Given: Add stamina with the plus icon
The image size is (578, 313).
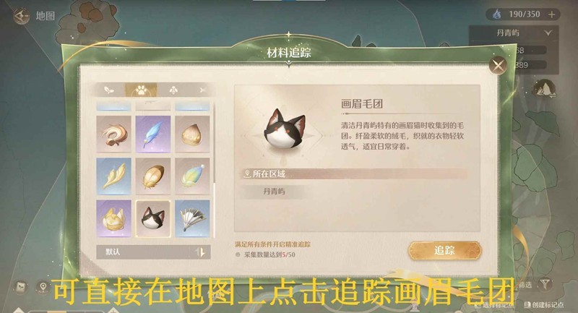Looking at the screenshot, I should click(552, 14).
